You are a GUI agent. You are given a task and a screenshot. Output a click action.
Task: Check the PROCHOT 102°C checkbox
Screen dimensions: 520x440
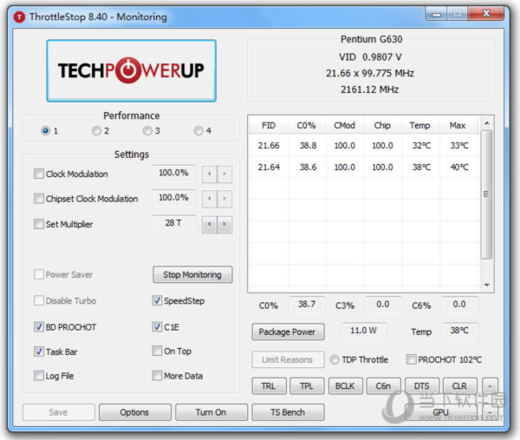[x=411, y=359]
